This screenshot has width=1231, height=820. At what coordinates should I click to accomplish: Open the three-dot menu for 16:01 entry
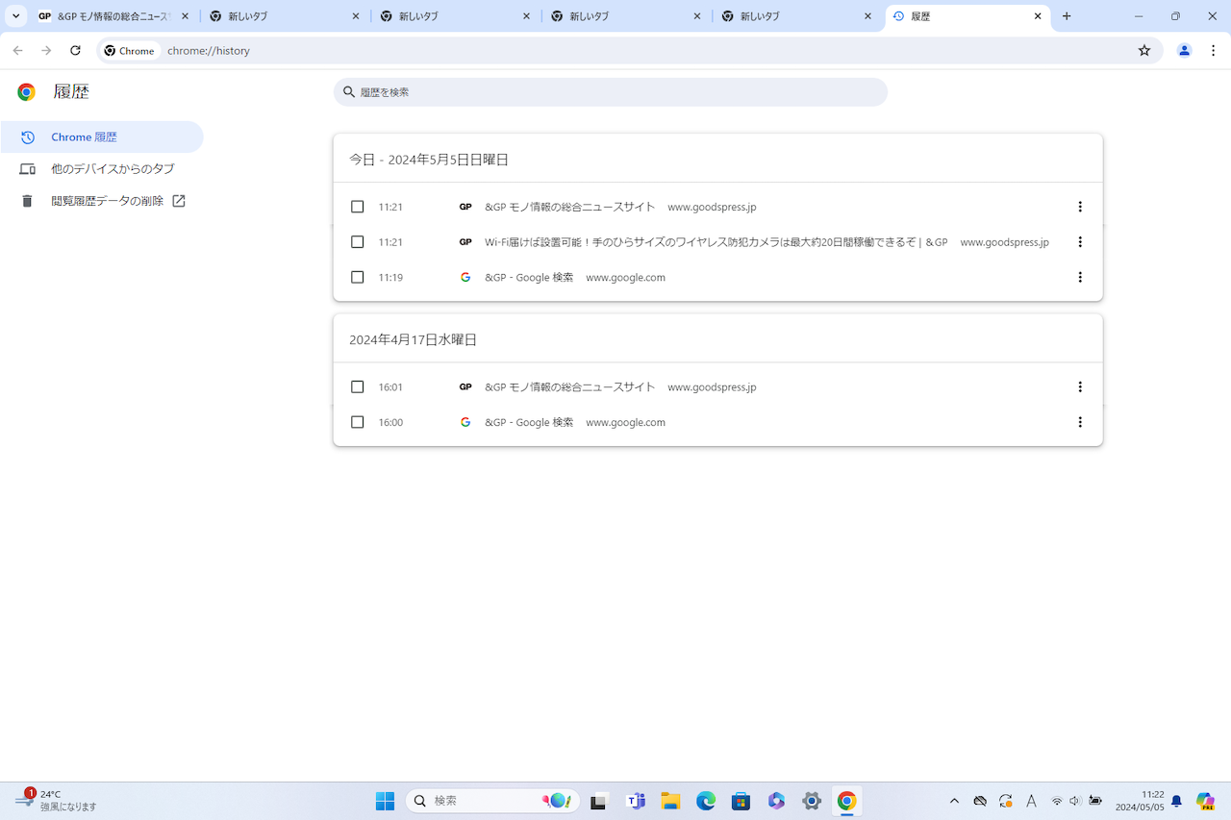pyautogui.click(x=1080, y=387)
